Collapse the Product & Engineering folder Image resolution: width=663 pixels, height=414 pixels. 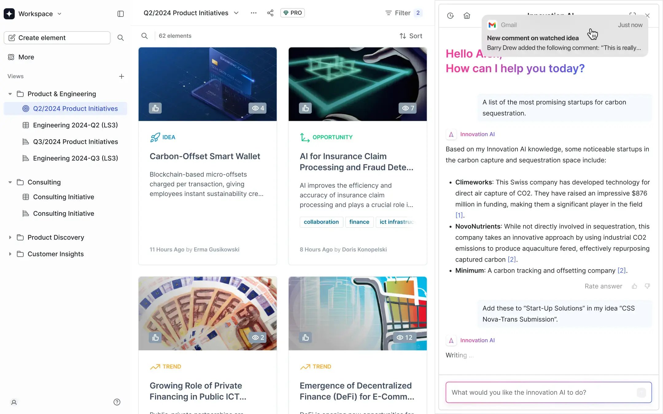click(x=10, y=94)
